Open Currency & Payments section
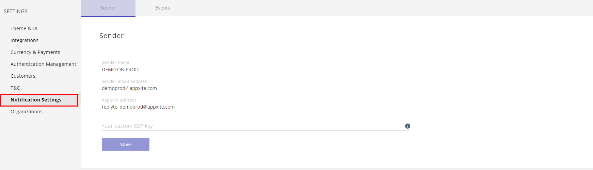 [x=35, y=52]
